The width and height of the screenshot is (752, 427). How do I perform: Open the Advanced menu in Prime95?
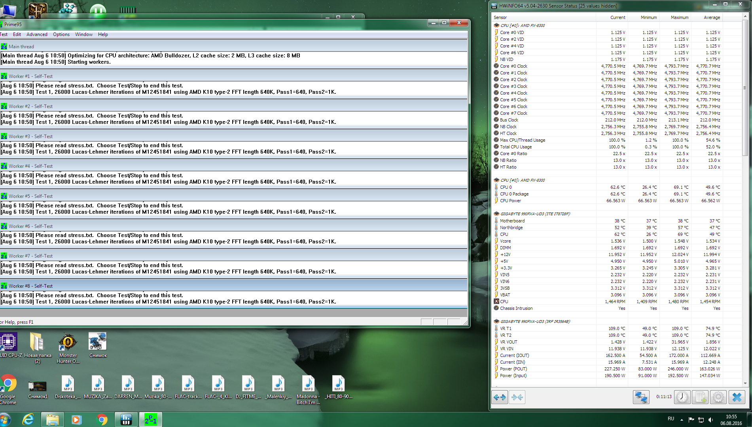[37, 34]
